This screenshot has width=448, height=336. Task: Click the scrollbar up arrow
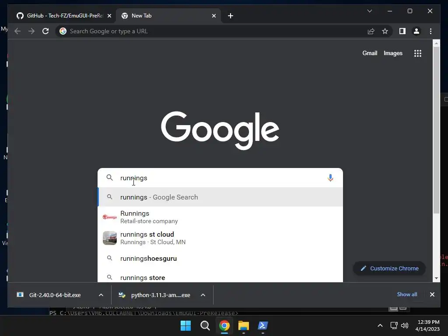coord(436,43)
